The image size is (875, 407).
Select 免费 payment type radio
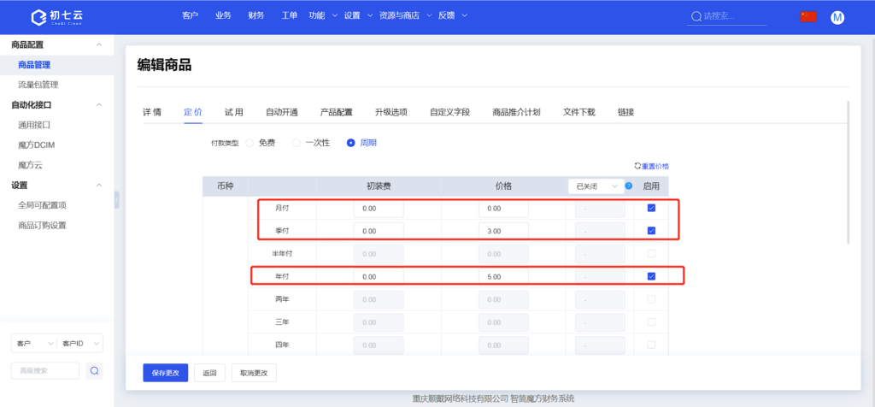click(250, 143)
